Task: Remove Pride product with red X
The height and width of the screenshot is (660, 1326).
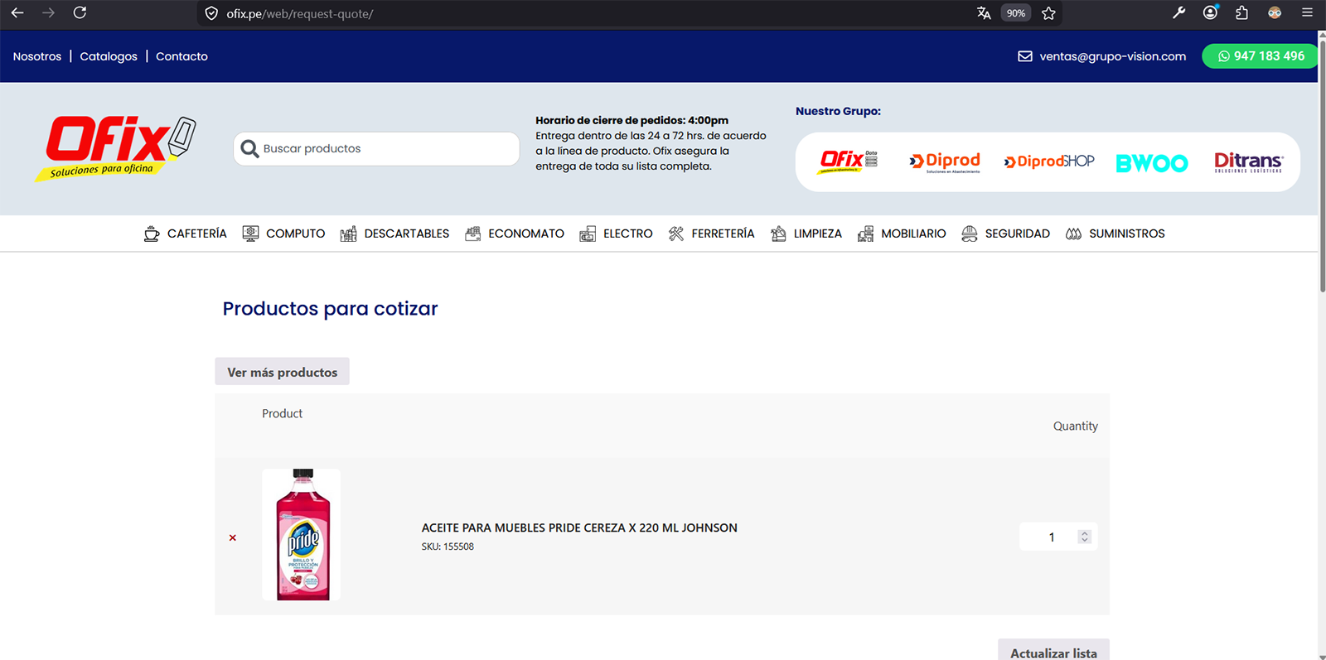Action: [x=233, y=538]
